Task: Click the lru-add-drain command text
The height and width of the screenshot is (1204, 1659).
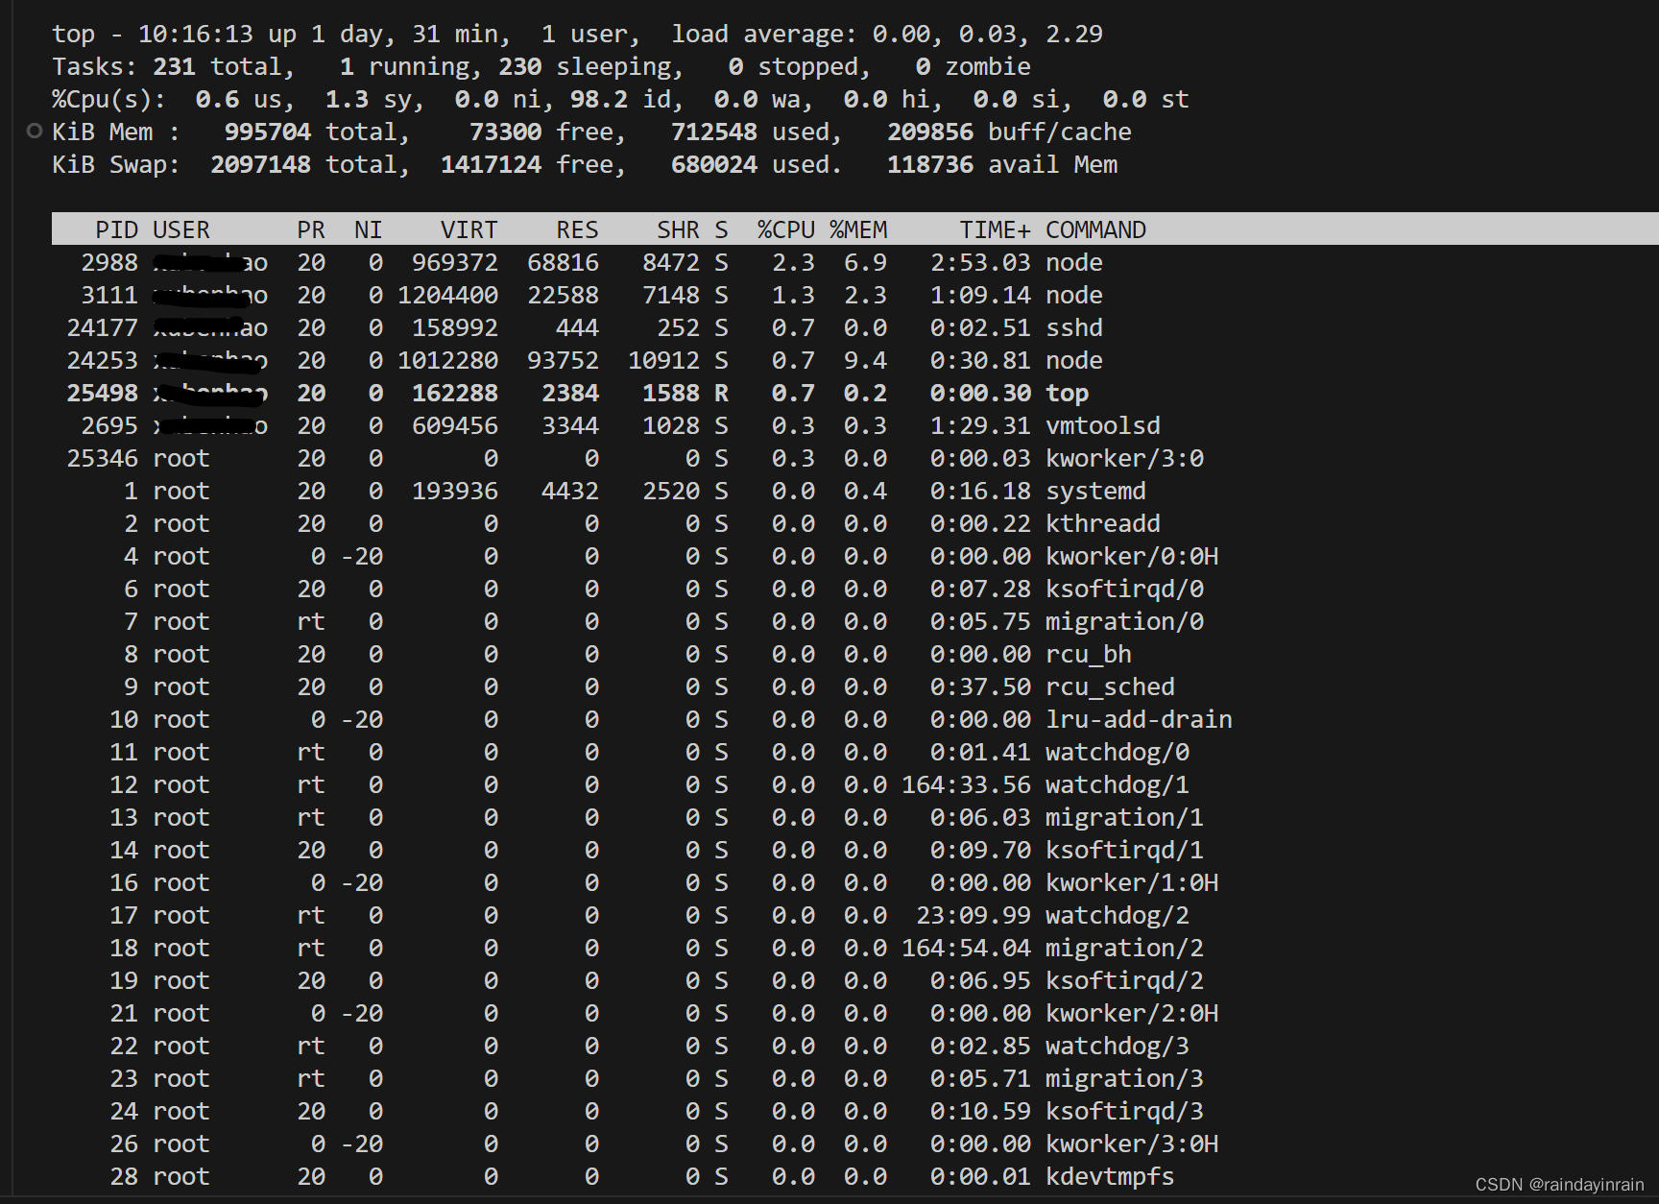Action: tap(1139, 720)
